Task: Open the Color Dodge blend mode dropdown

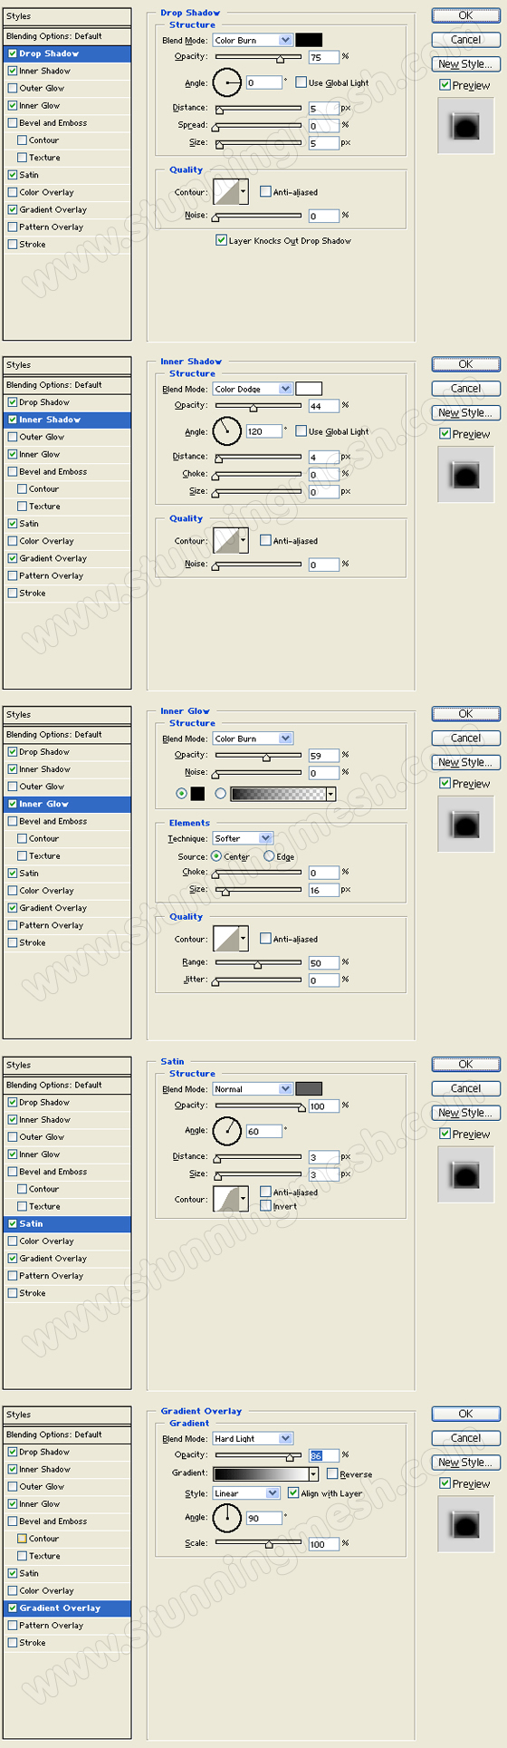Action: [x=253, y=389]
